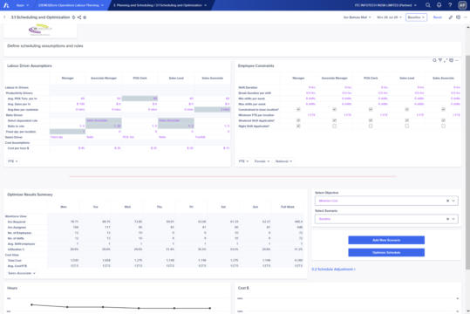Click the Anaplan logo icon
470x314 pixels.
[x=6, y=5]
